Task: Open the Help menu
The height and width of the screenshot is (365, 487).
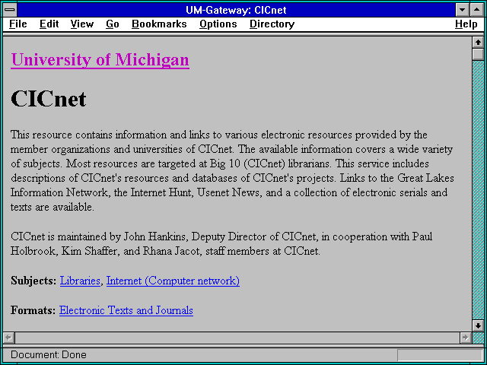Action: [x=466, y=24]
